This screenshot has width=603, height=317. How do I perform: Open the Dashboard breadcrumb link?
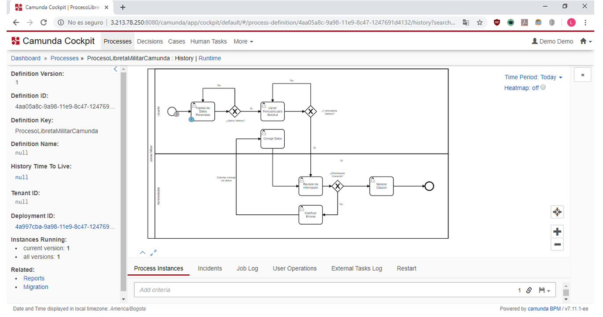pos(26,58)
